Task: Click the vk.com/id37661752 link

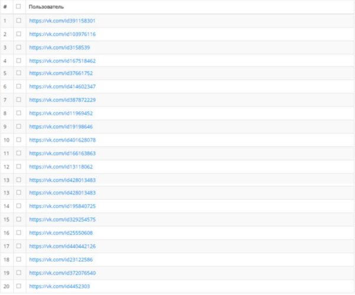Action: (x=61, y=73)
